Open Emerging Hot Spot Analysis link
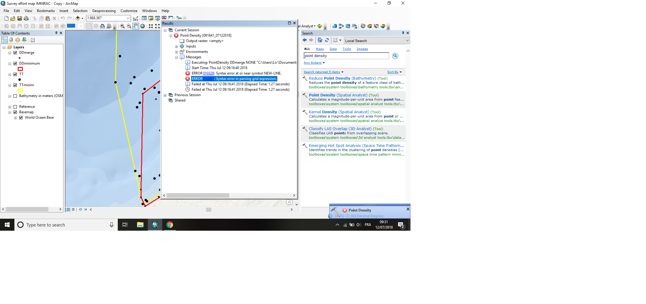Viewport: 646px width, 304px height. click(356, 146)
